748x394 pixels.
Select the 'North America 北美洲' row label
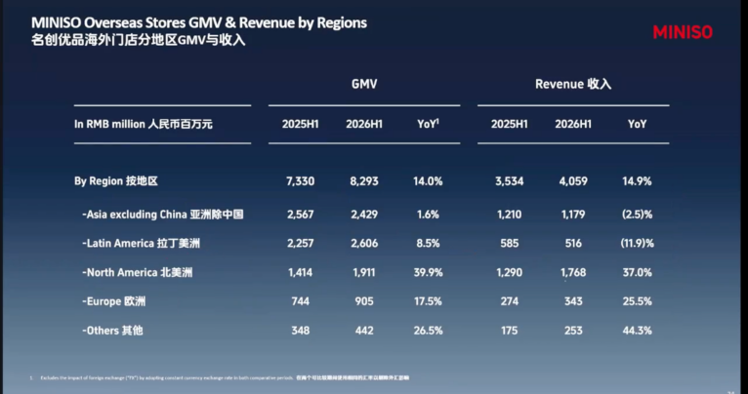tap(137, 272)
